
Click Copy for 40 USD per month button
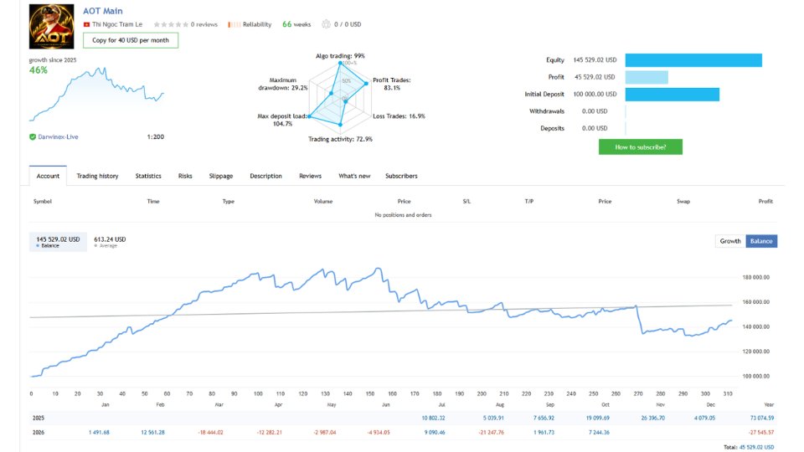click(131, 40)
